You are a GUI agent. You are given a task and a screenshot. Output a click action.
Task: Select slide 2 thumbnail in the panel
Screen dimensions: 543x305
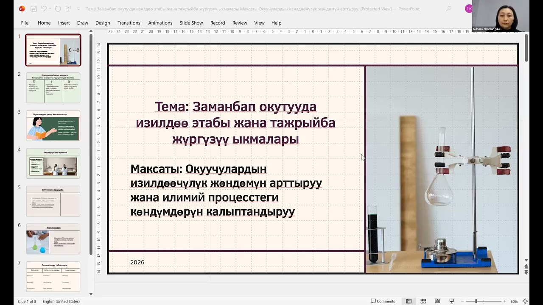(53, 88)
